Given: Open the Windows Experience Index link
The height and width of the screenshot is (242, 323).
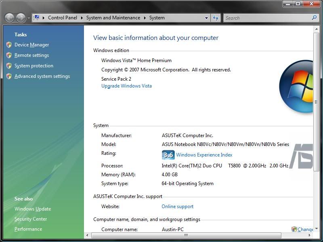Looking at the screenshot, I should tap(204, 155).
